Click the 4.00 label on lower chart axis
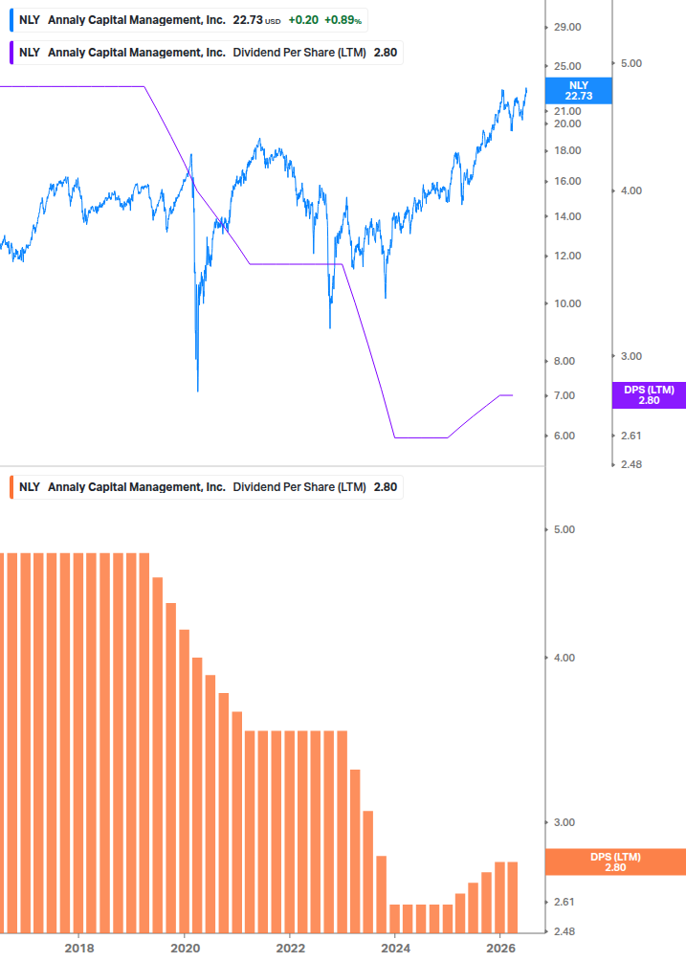The height and width of the screenshot is (962, 686). [564, 658]
